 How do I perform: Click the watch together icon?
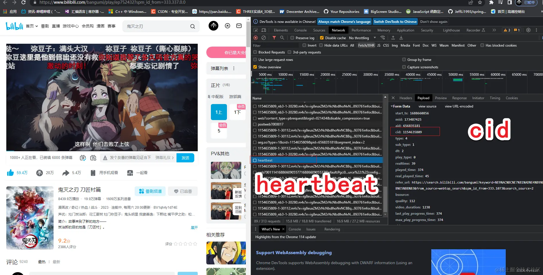coord(130,173)
